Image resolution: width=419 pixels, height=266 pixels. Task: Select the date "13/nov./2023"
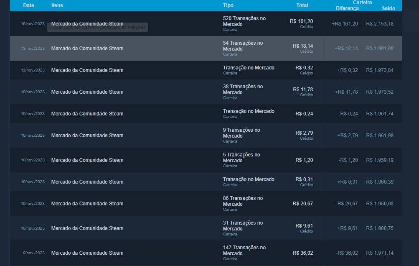(x=33, y=49)
